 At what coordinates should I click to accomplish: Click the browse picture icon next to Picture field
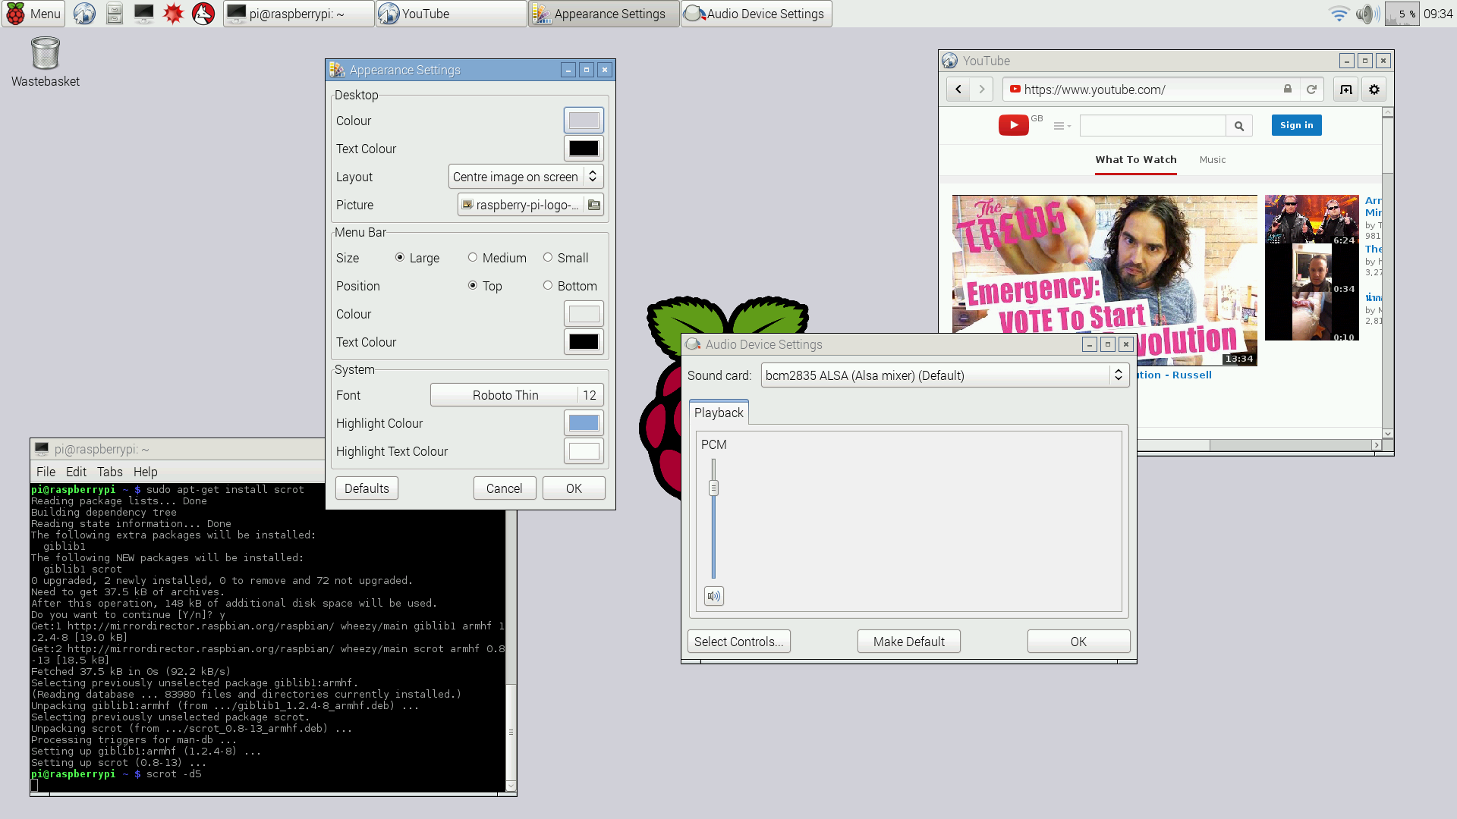[594, 205]
